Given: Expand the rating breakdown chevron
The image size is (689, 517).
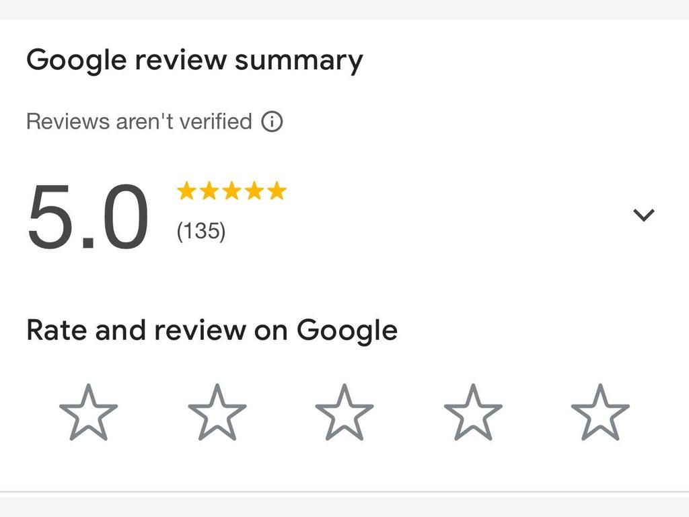Looking at the screenshot, I should click(644, 215).
